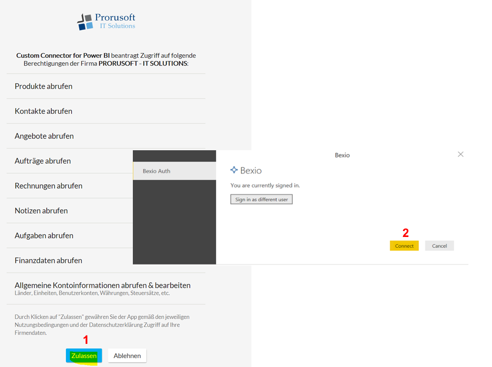Click the Bexio connector icon

click(x=234, y=170)
